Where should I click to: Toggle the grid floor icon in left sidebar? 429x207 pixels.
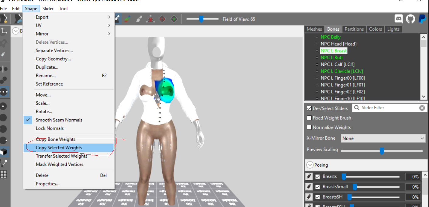click(x=4, y=174)
